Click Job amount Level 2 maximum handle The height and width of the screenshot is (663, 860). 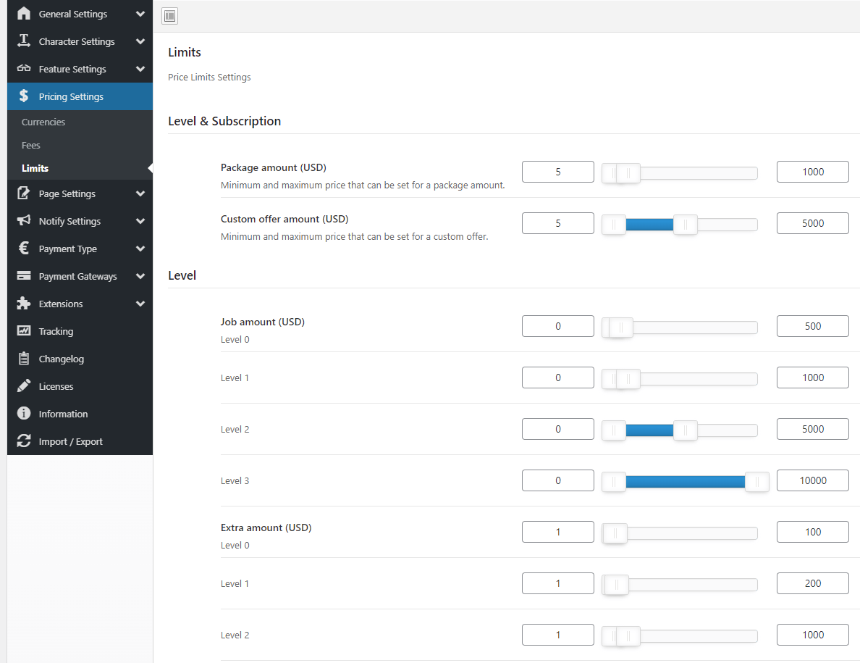[x=685, y=430]
